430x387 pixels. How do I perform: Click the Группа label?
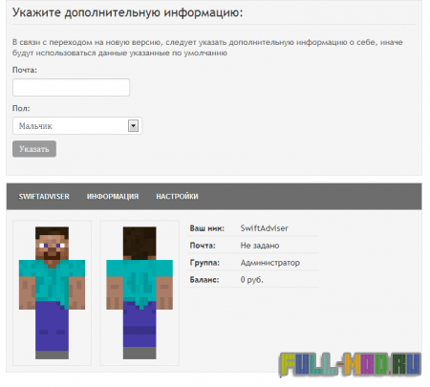[x=204, y=263]
